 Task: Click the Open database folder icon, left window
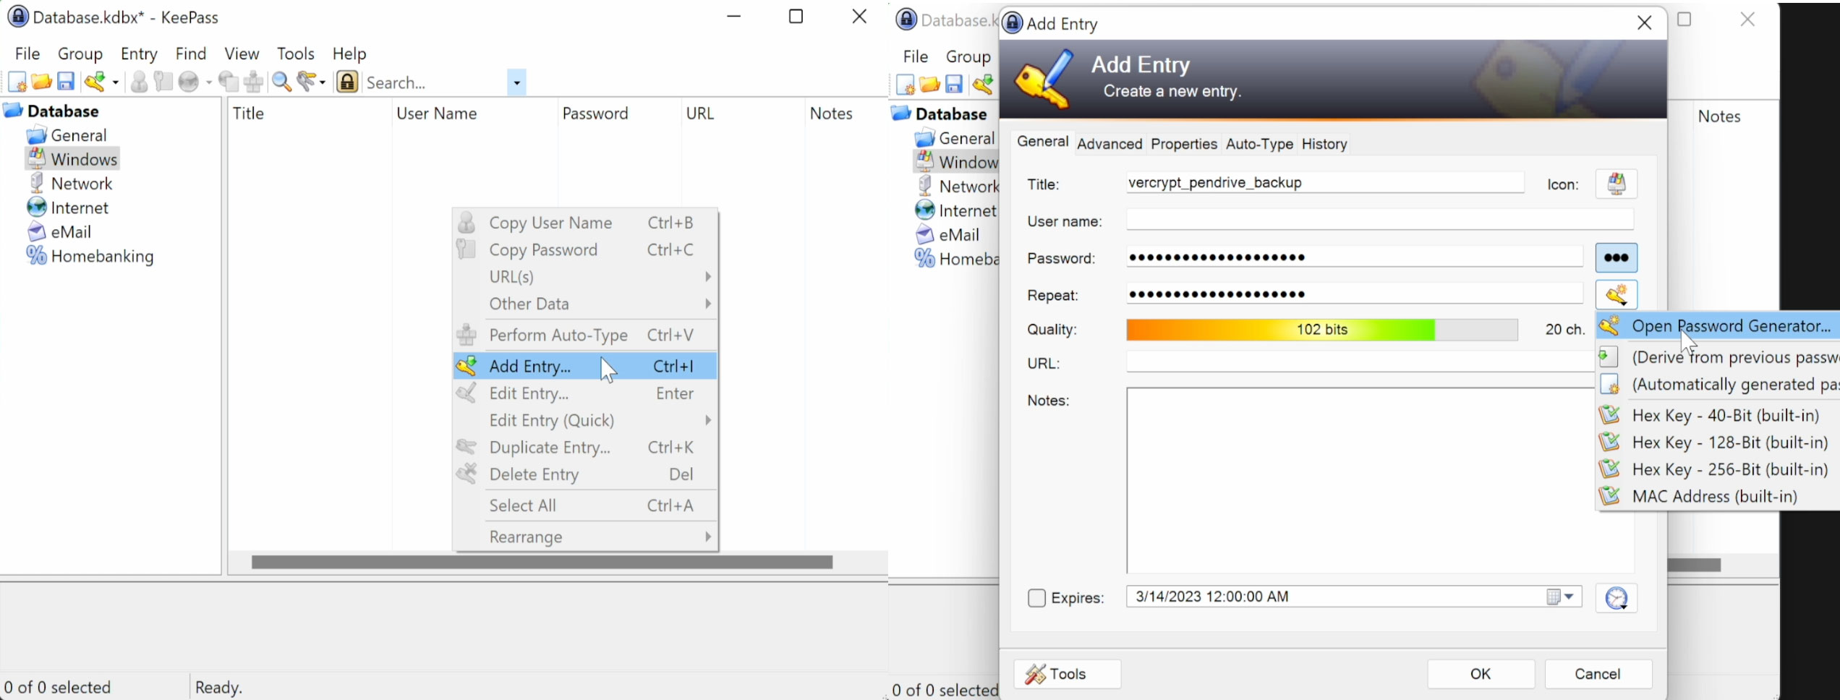(x=42, y=82)
